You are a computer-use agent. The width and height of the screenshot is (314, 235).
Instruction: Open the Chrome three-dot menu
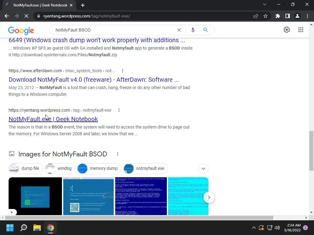pos(307,16)
